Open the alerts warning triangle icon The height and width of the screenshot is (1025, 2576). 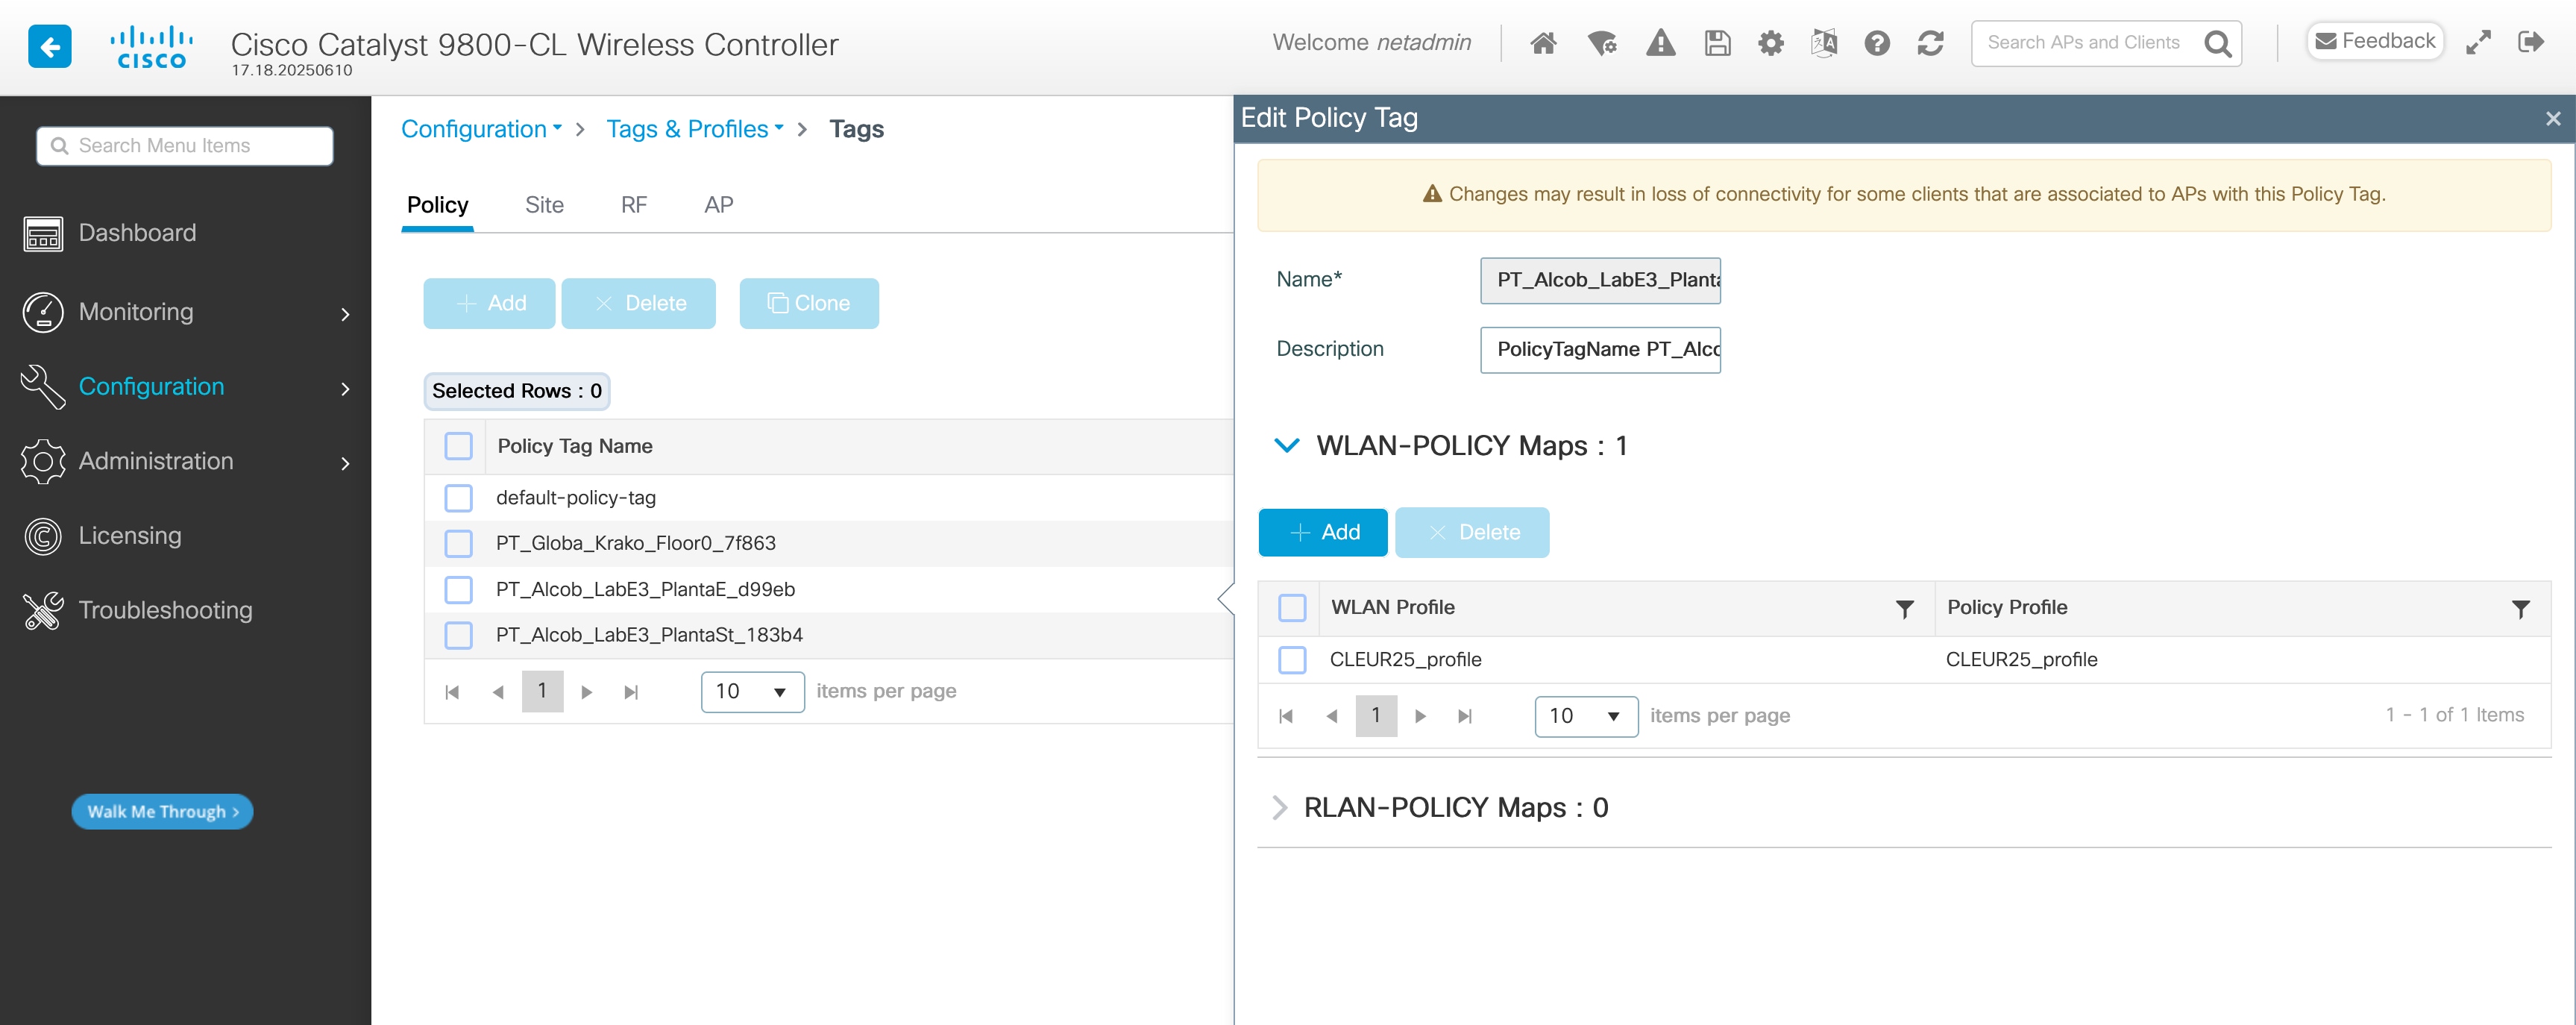[x=1660, y=43]
